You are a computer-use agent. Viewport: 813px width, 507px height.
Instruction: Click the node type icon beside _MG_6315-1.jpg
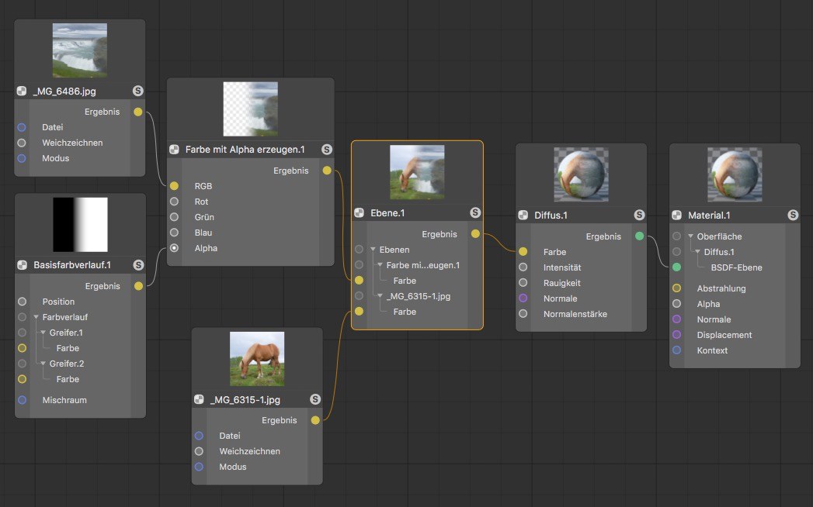coord(200,399)
